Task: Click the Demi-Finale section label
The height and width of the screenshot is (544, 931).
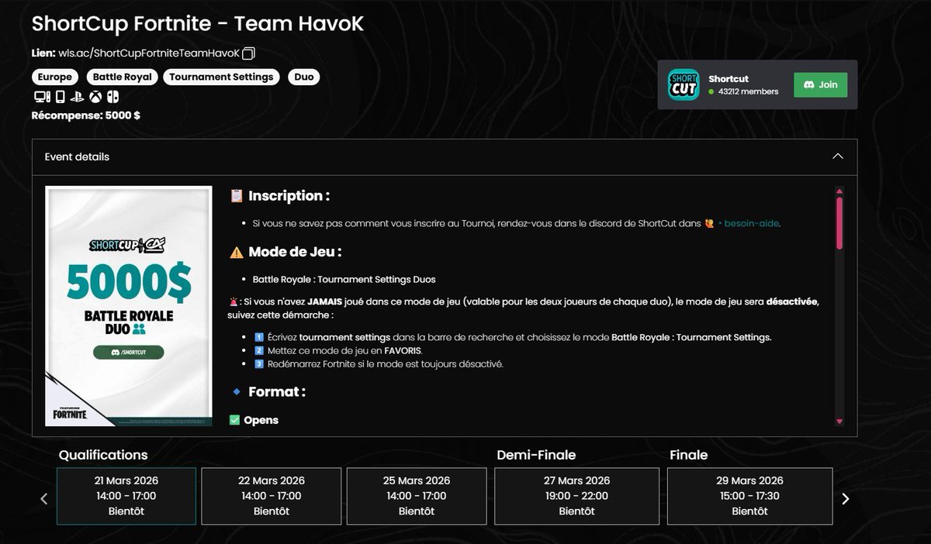Action: (536, 455)
